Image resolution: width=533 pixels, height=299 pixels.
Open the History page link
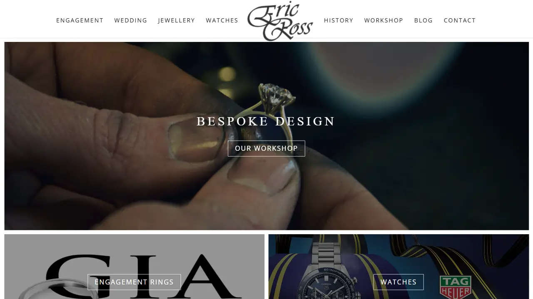pyautogui.click(x=339, y=20)
